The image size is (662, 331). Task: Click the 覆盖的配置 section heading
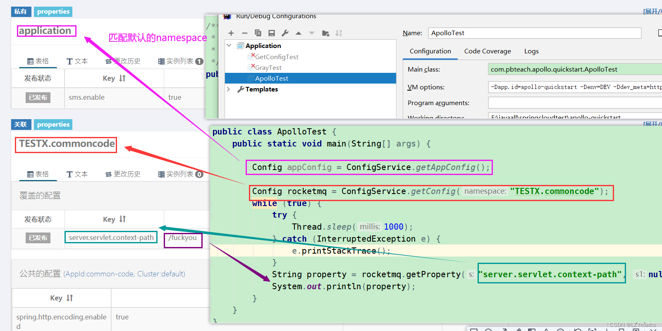40,195
